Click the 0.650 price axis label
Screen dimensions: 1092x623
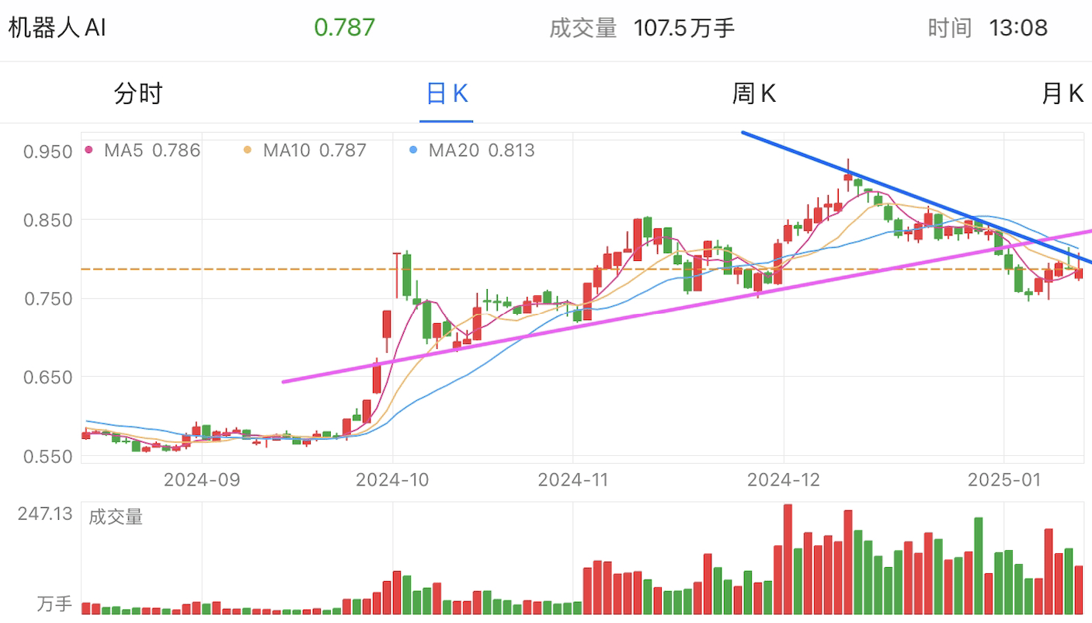tap(47, 378)
